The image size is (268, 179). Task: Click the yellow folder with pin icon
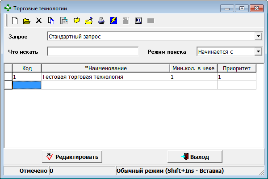coord(89,21)
